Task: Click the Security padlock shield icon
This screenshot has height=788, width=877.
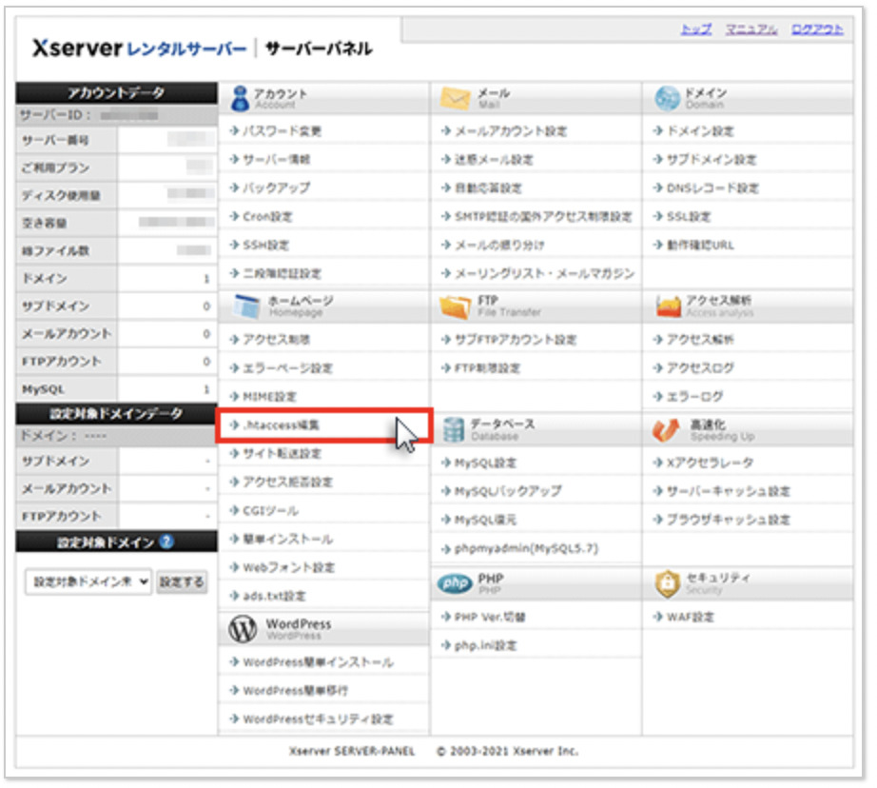Action: (x=667, y=583)
